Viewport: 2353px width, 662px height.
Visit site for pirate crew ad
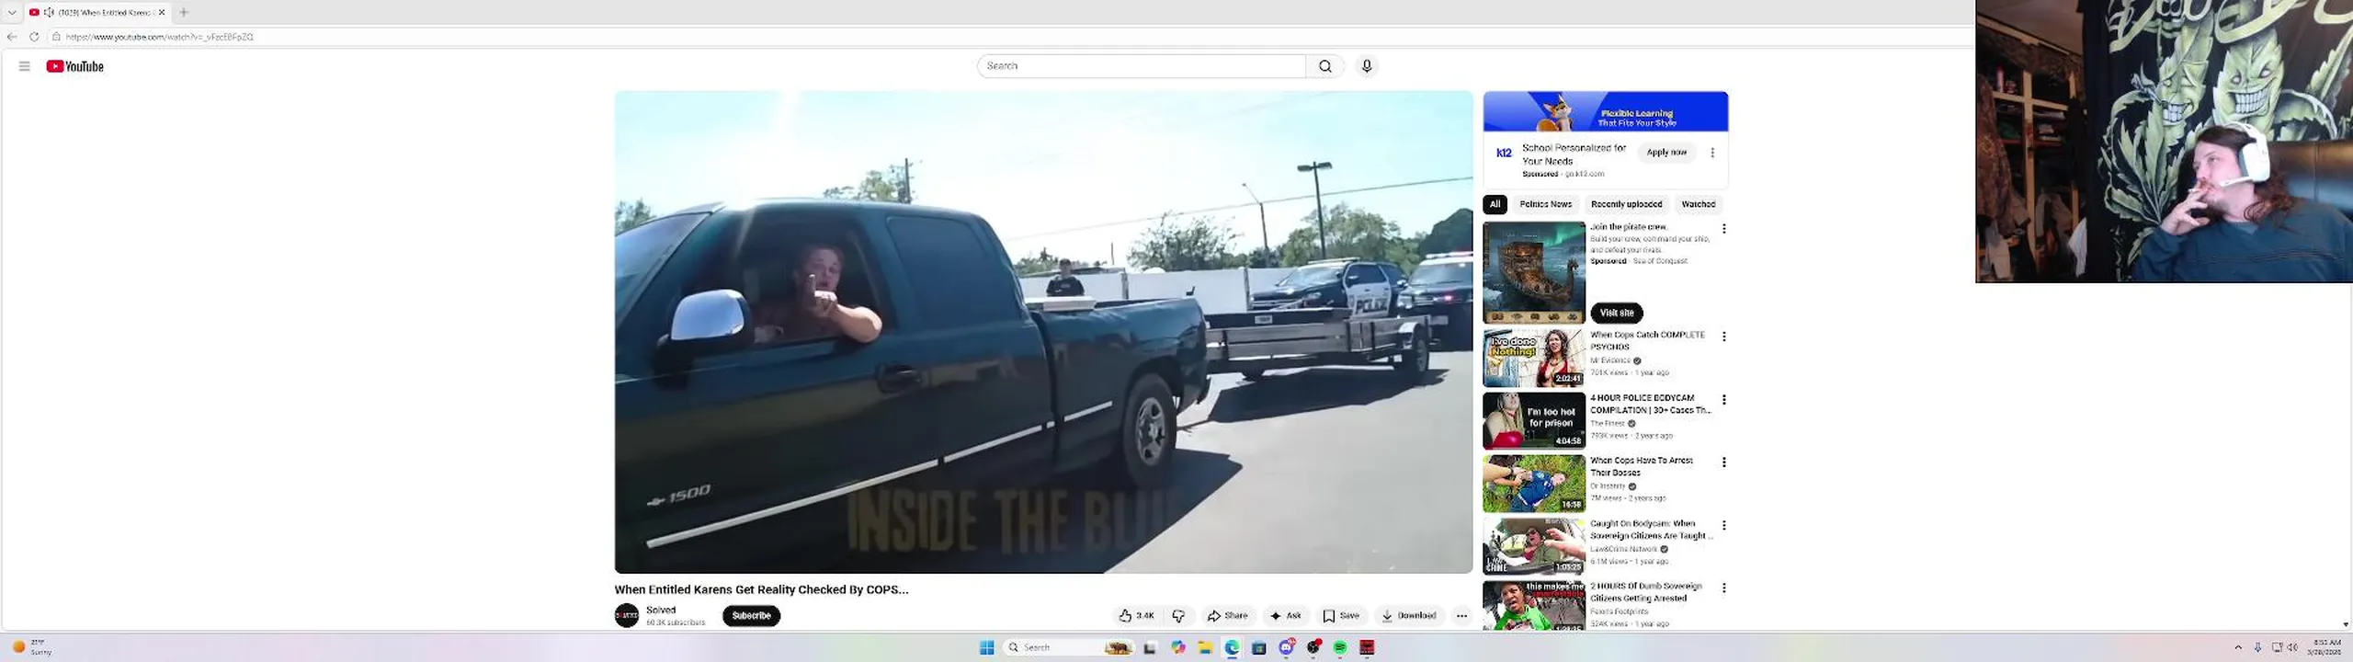pyautogui.click(x=1617, y=313)
